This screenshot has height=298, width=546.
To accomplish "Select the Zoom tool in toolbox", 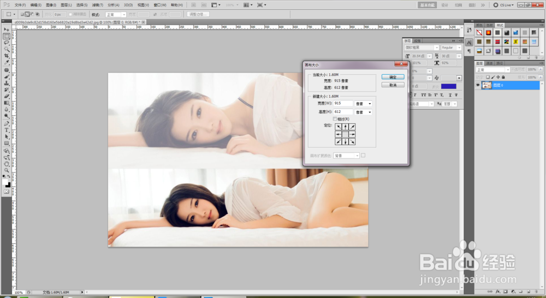I will (x=7, y=171).
